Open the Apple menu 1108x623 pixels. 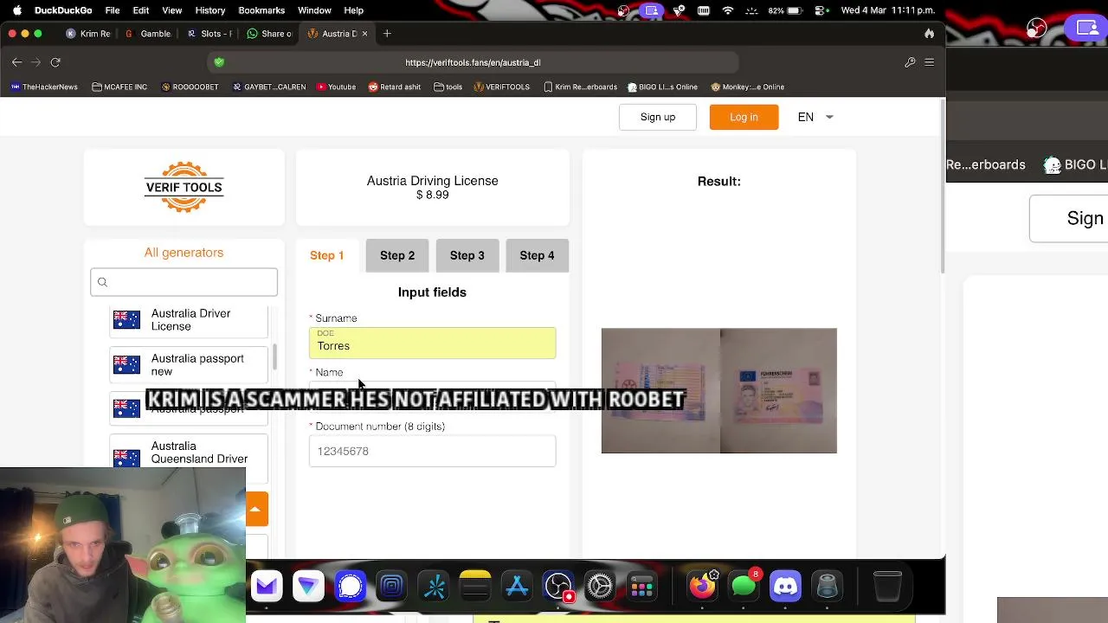(16, 10)
